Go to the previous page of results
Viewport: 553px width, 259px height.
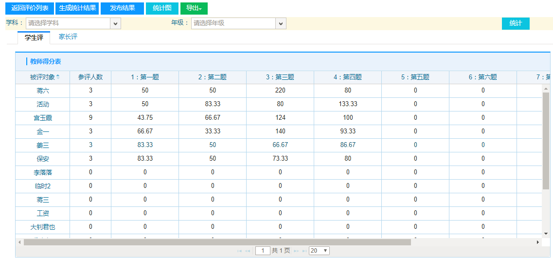pos(248,251)
